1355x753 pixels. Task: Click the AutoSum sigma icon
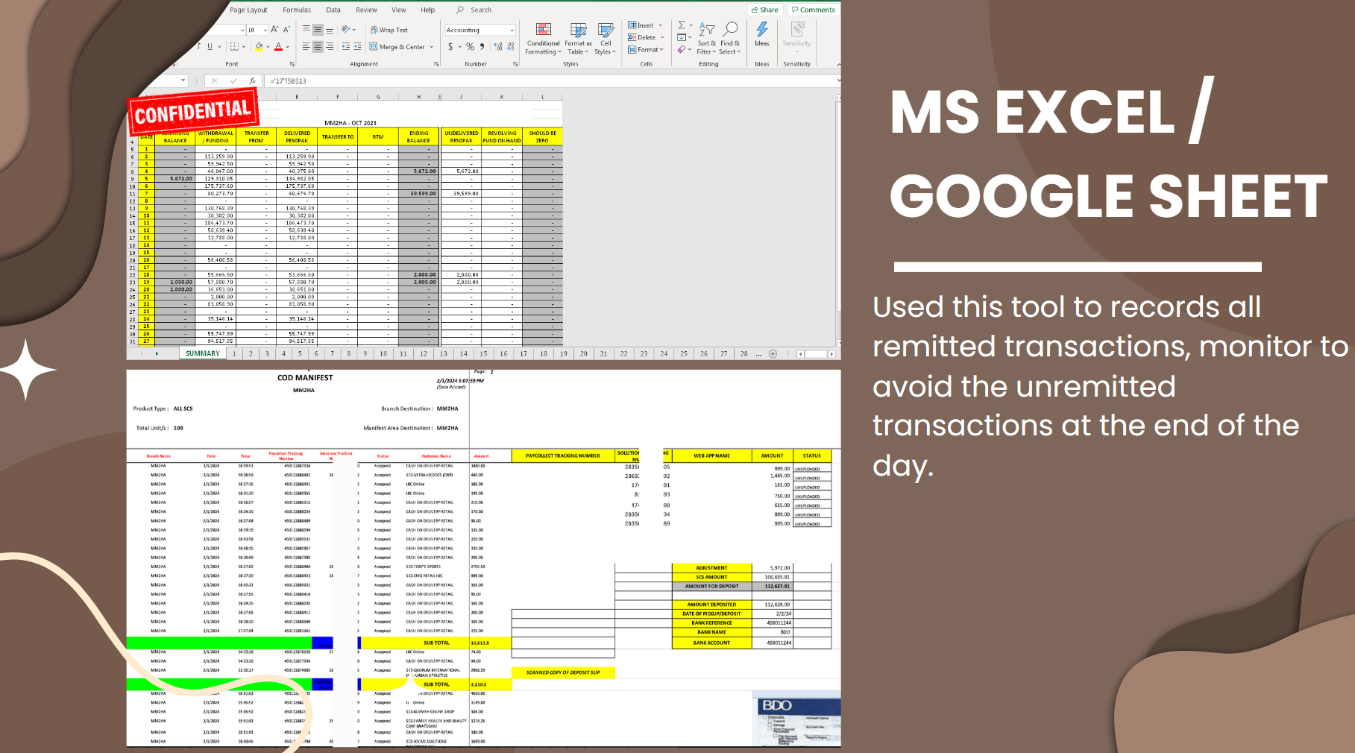point(682,25)
